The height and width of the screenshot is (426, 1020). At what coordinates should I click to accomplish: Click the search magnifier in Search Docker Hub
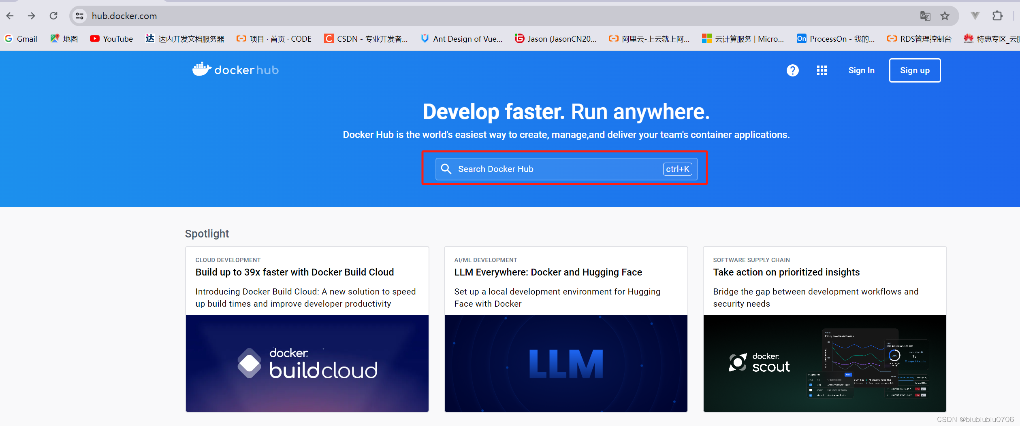click(446, 169)
